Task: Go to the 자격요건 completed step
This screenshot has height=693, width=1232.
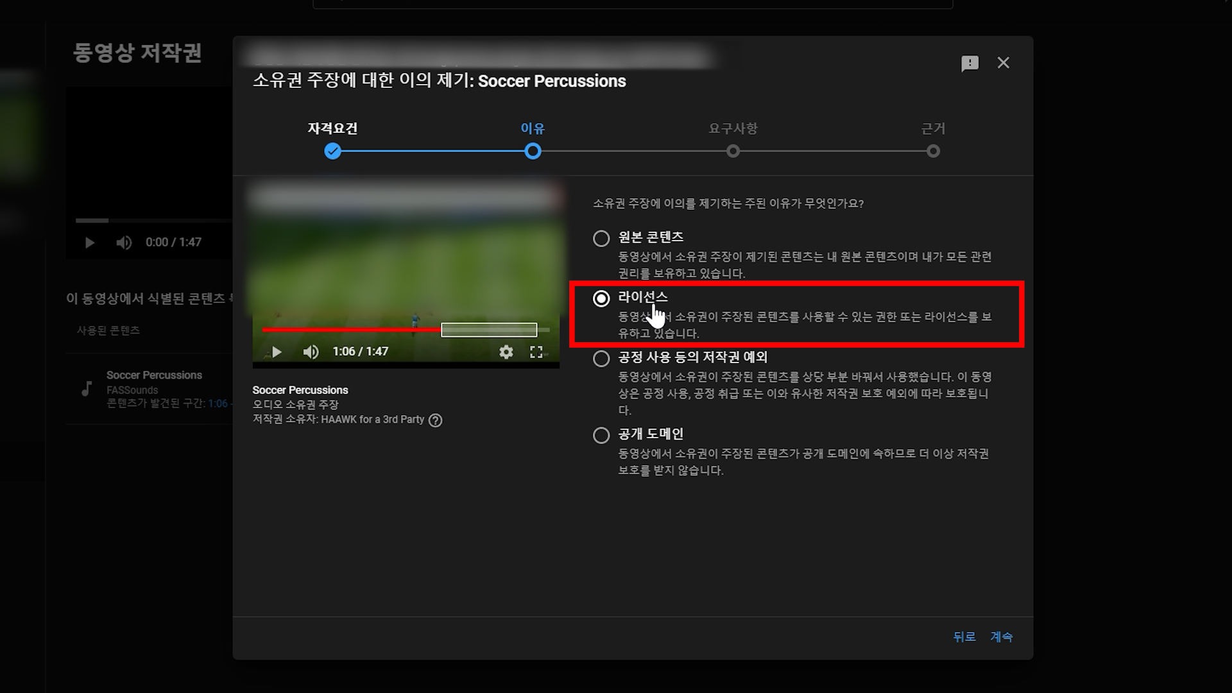Action: (332, 151)
